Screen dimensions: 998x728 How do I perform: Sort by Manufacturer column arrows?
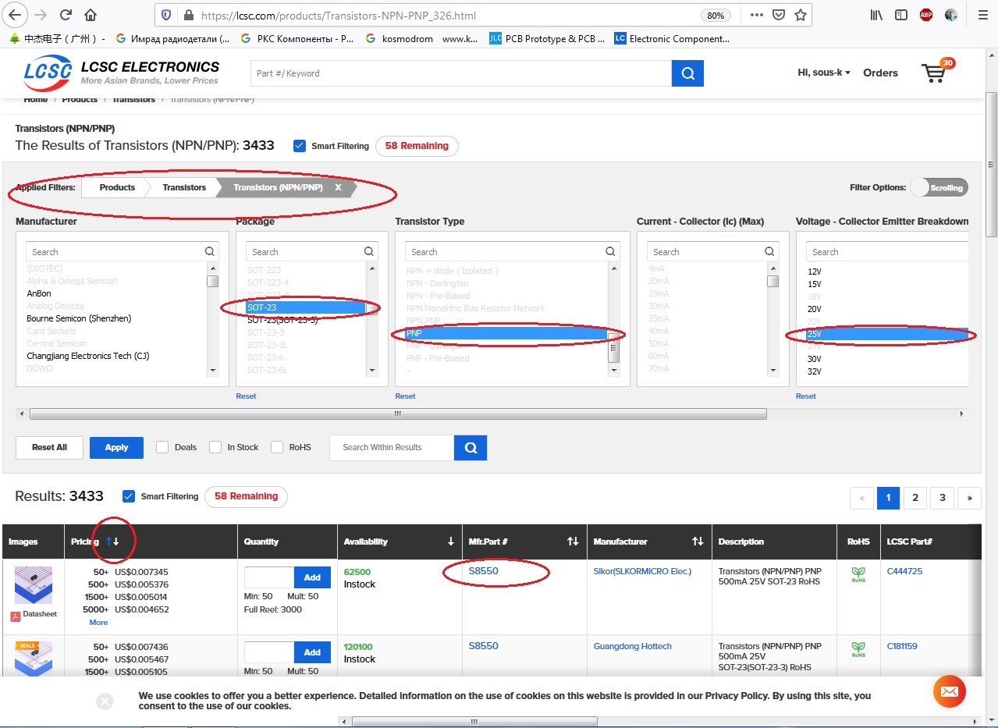[698, 542]
